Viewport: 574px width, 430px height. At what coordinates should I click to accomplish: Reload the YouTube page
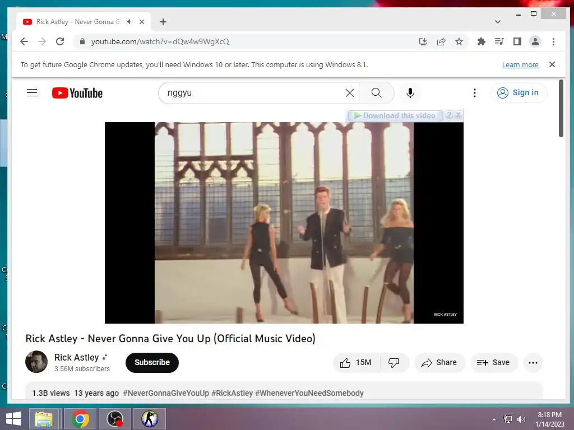(60, 41)
